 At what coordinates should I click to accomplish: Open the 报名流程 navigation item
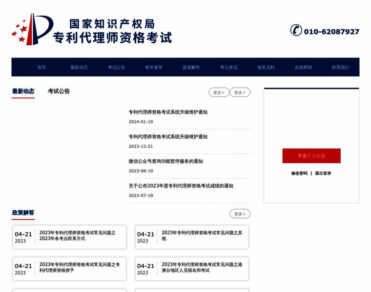click(266, 67)
